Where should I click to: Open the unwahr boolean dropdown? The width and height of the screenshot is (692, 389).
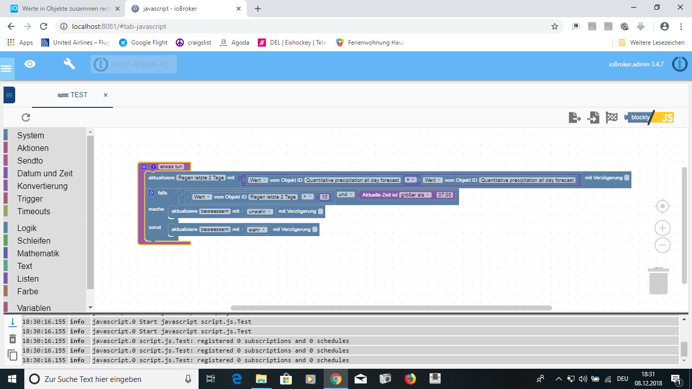[260, 212]
